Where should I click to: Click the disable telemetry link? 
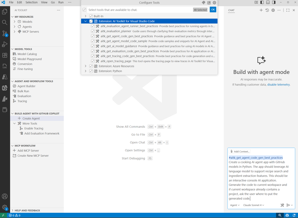pos(278,85)
